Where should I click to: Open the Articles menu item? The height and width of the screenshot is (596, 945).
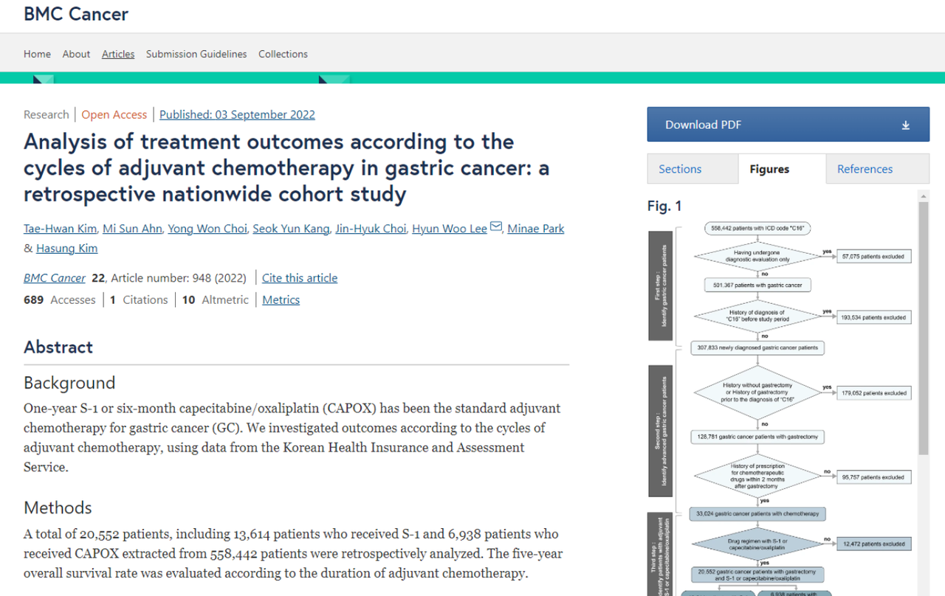coord(117,54)
